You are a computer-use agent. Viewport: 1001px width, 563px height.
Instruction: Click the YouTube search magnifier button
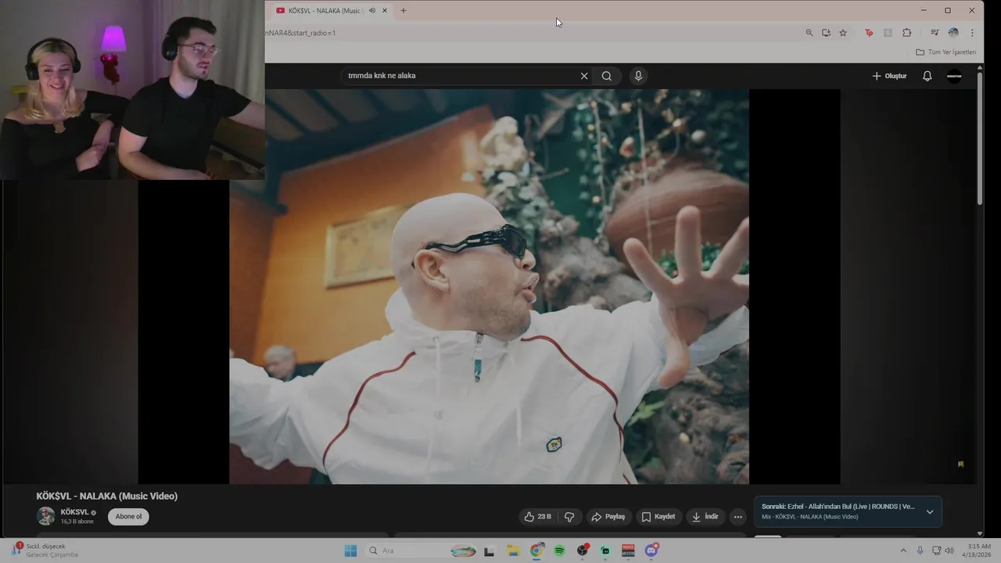click(x=607, y=76)
